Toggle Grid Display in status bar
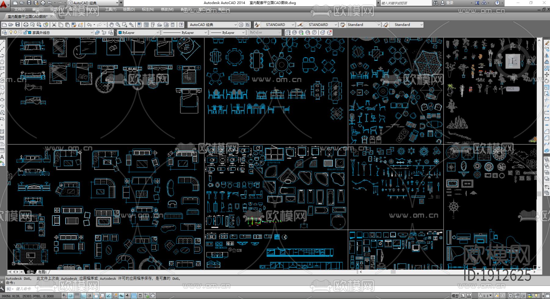This screenshot has width=550, height=299. click(x=77, y=296)
